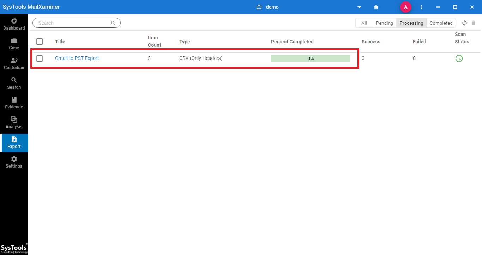Click the Percent Completed column header

coord(292,42)
